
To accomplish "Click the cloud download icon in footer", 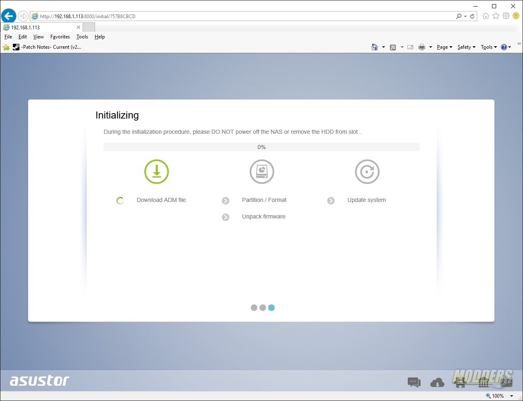I will [x=437, y=383].
